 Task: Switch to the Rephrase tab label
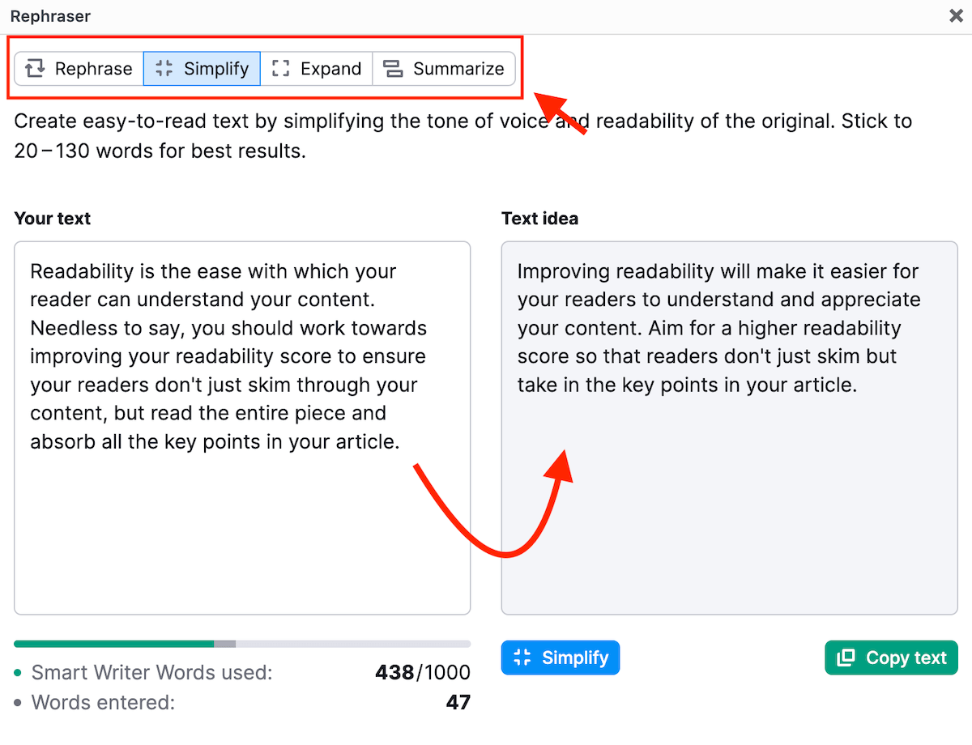pyautogui.click(x=93, y=69)
